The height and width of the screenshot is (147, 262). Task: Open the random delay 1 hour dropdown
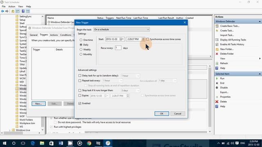tap(130, 76)
